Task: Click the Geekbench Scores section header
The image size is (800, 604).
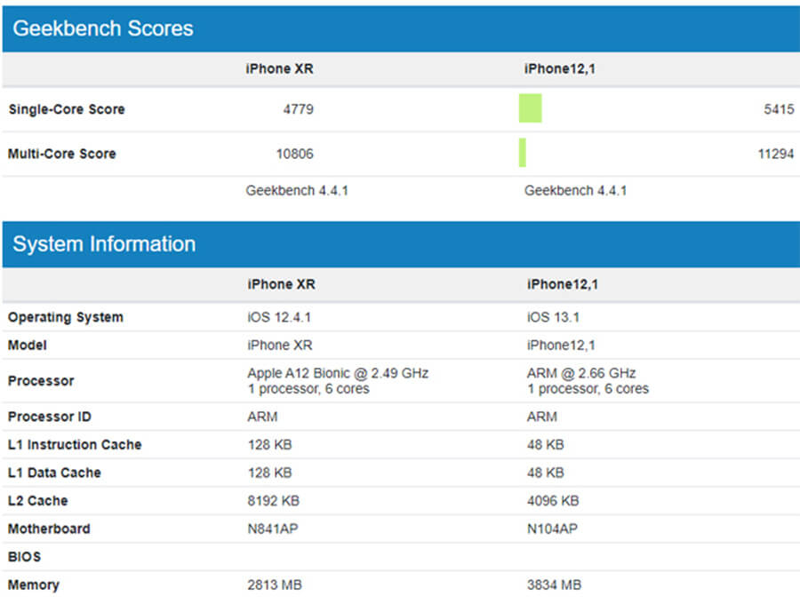Action: pos(401,28)
